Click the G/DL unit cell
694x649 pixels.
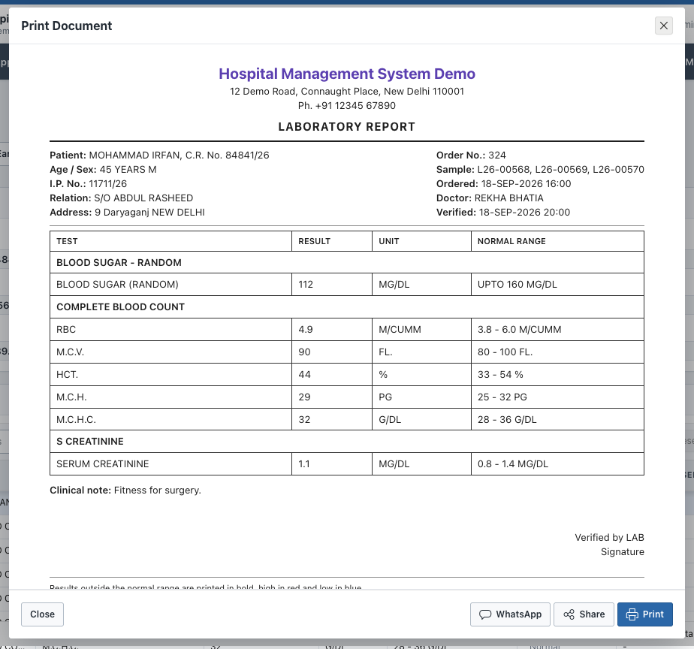pos(422,420)
